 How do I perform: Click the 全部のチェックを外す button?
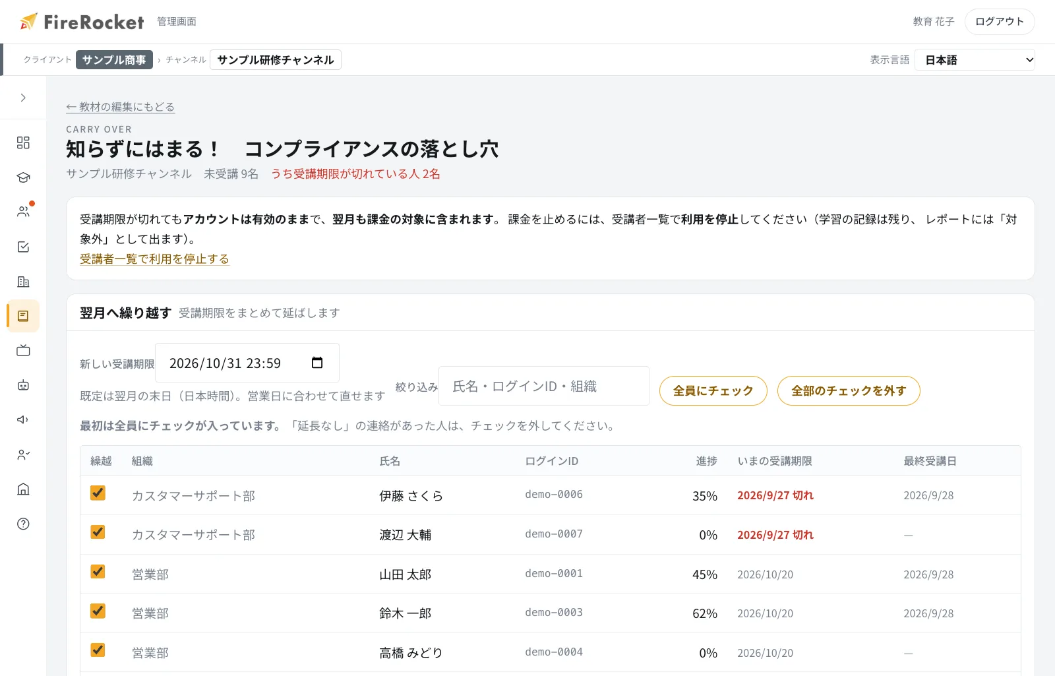tap(849, 391)
